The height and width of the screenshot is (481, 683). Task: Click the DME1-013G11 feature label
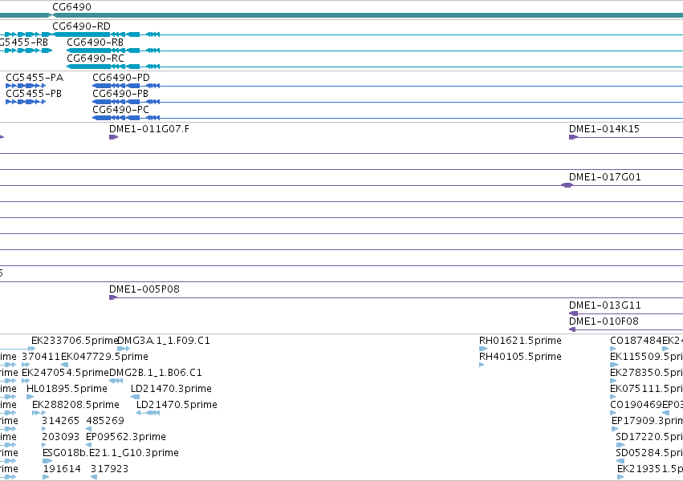click(604, 305)
